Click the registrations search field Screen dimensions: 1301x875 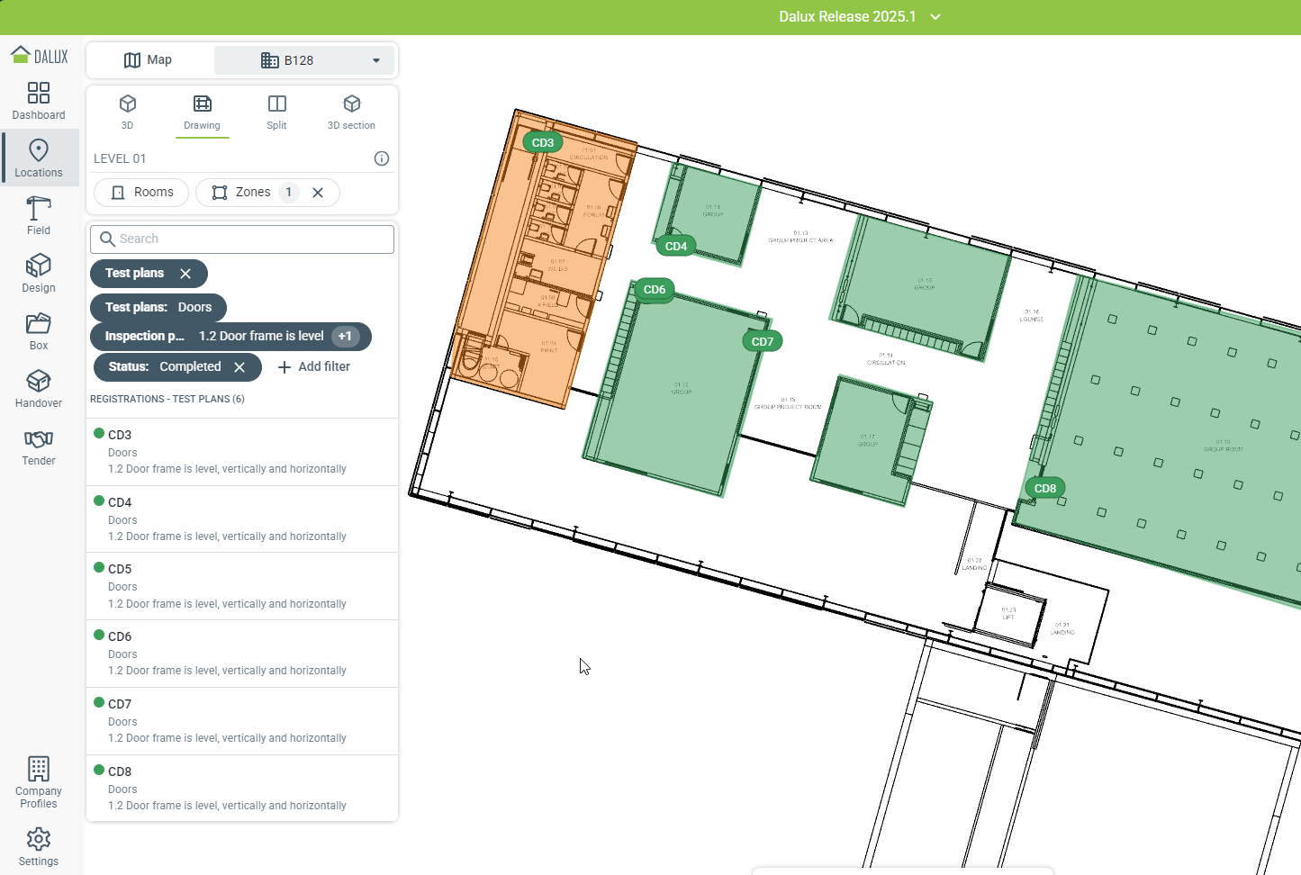click(x=242, y=239)
